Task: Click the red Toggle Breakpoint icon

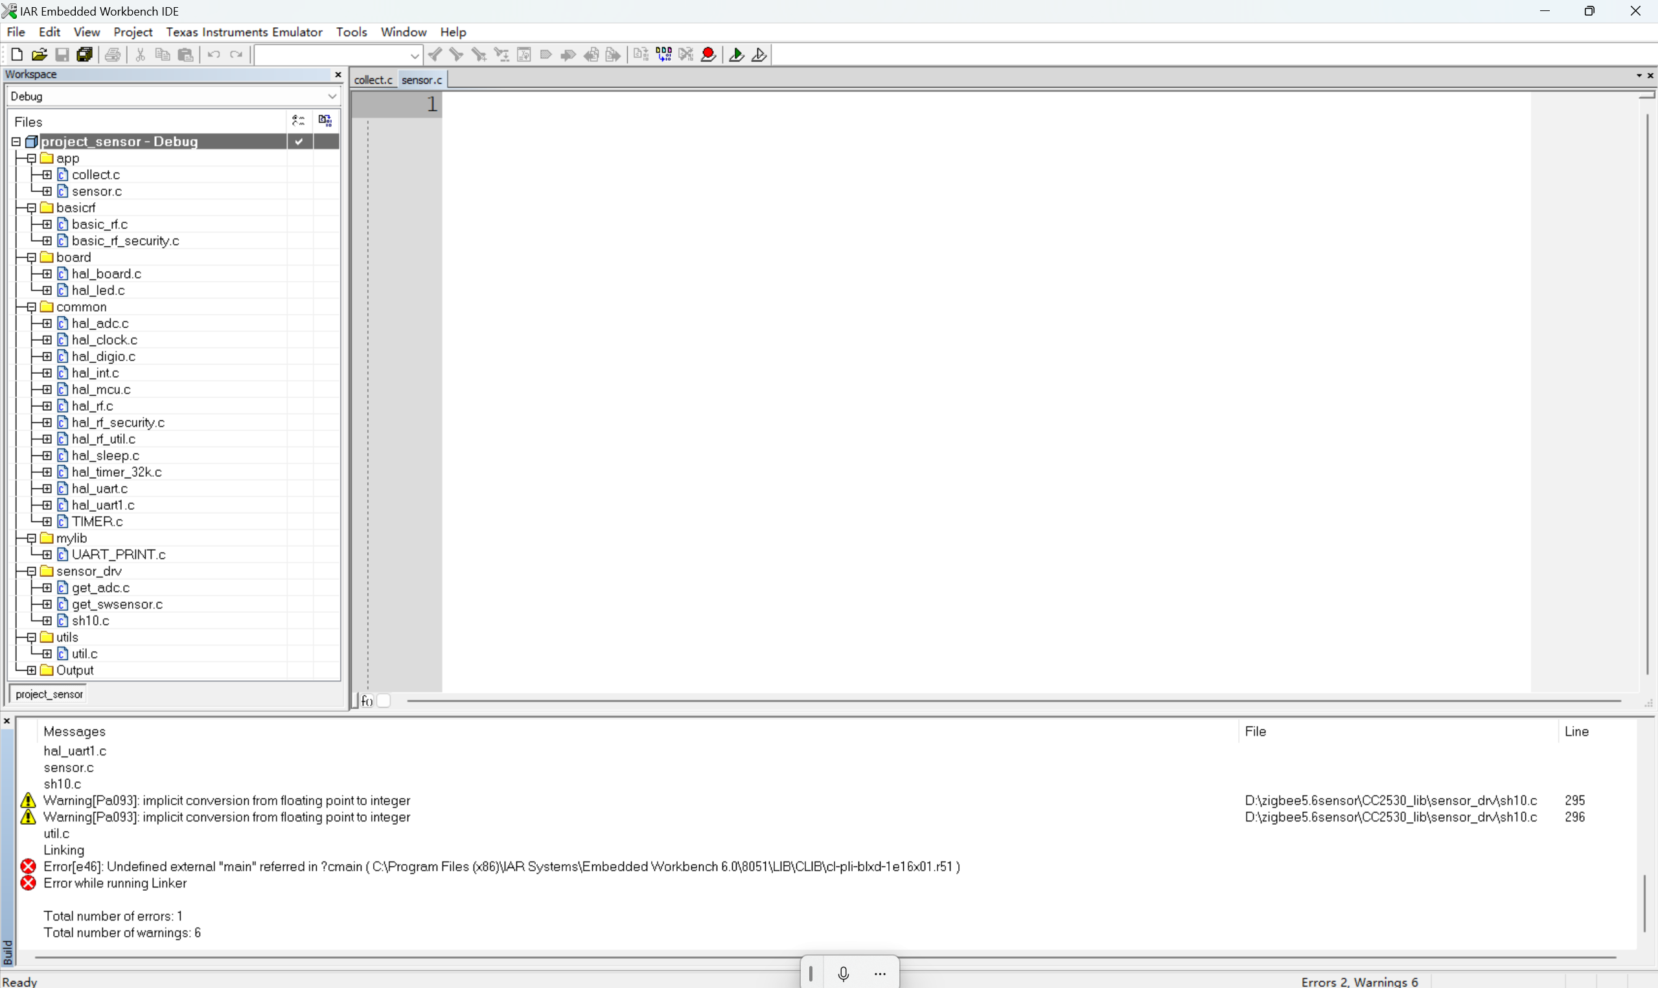Action: click(x=708, y=54)
